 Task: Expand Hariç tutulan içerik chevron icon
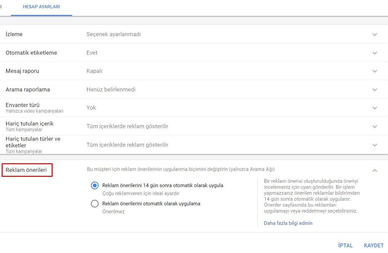374,126
